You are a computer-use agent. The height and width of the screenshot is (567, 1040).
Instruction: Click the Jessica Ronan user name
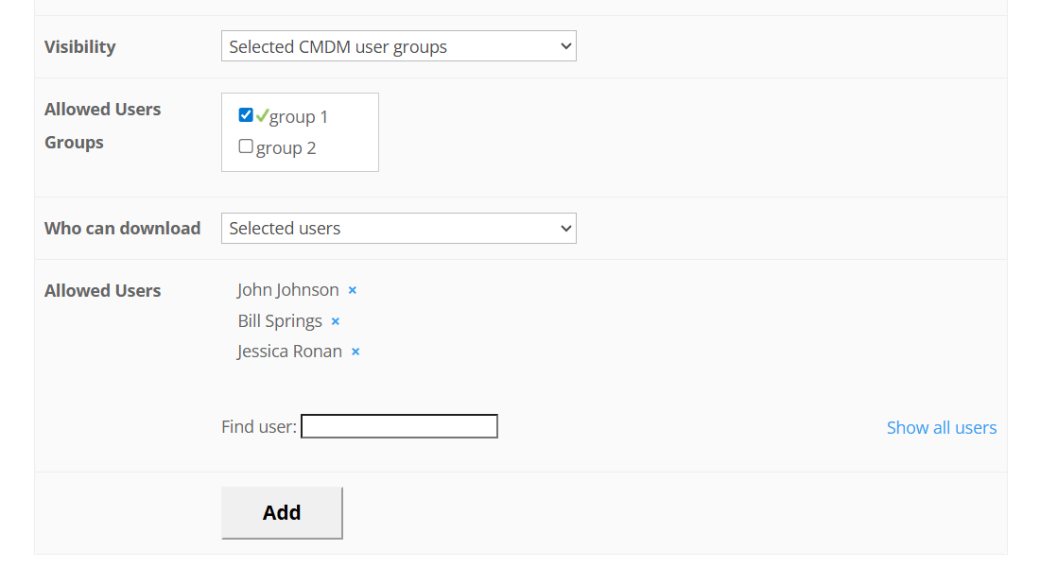(x=289, y=352)
